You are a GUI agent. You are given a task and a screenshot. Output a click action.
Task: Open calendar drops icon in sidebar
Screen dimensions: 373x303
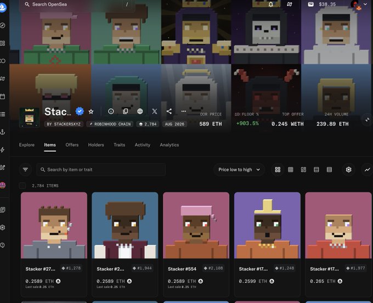coord(2,97)
